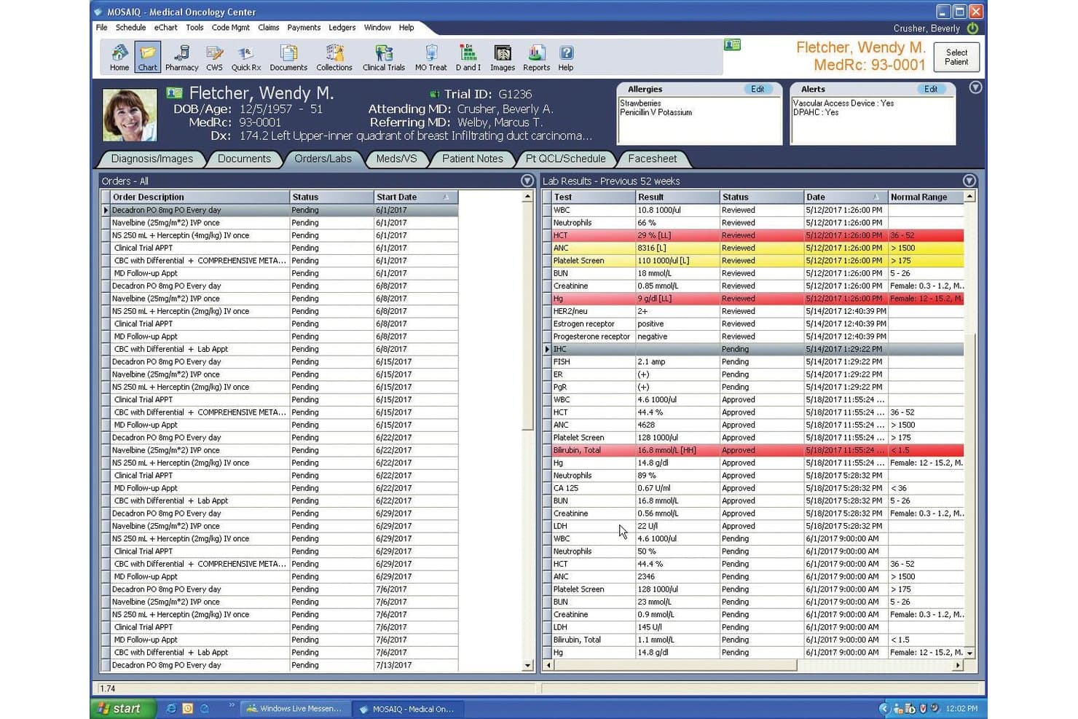Click the patient photo thumbnail
Image resolution: width=1078 pixels, height=719 pixels.
(x=130, y=115)
